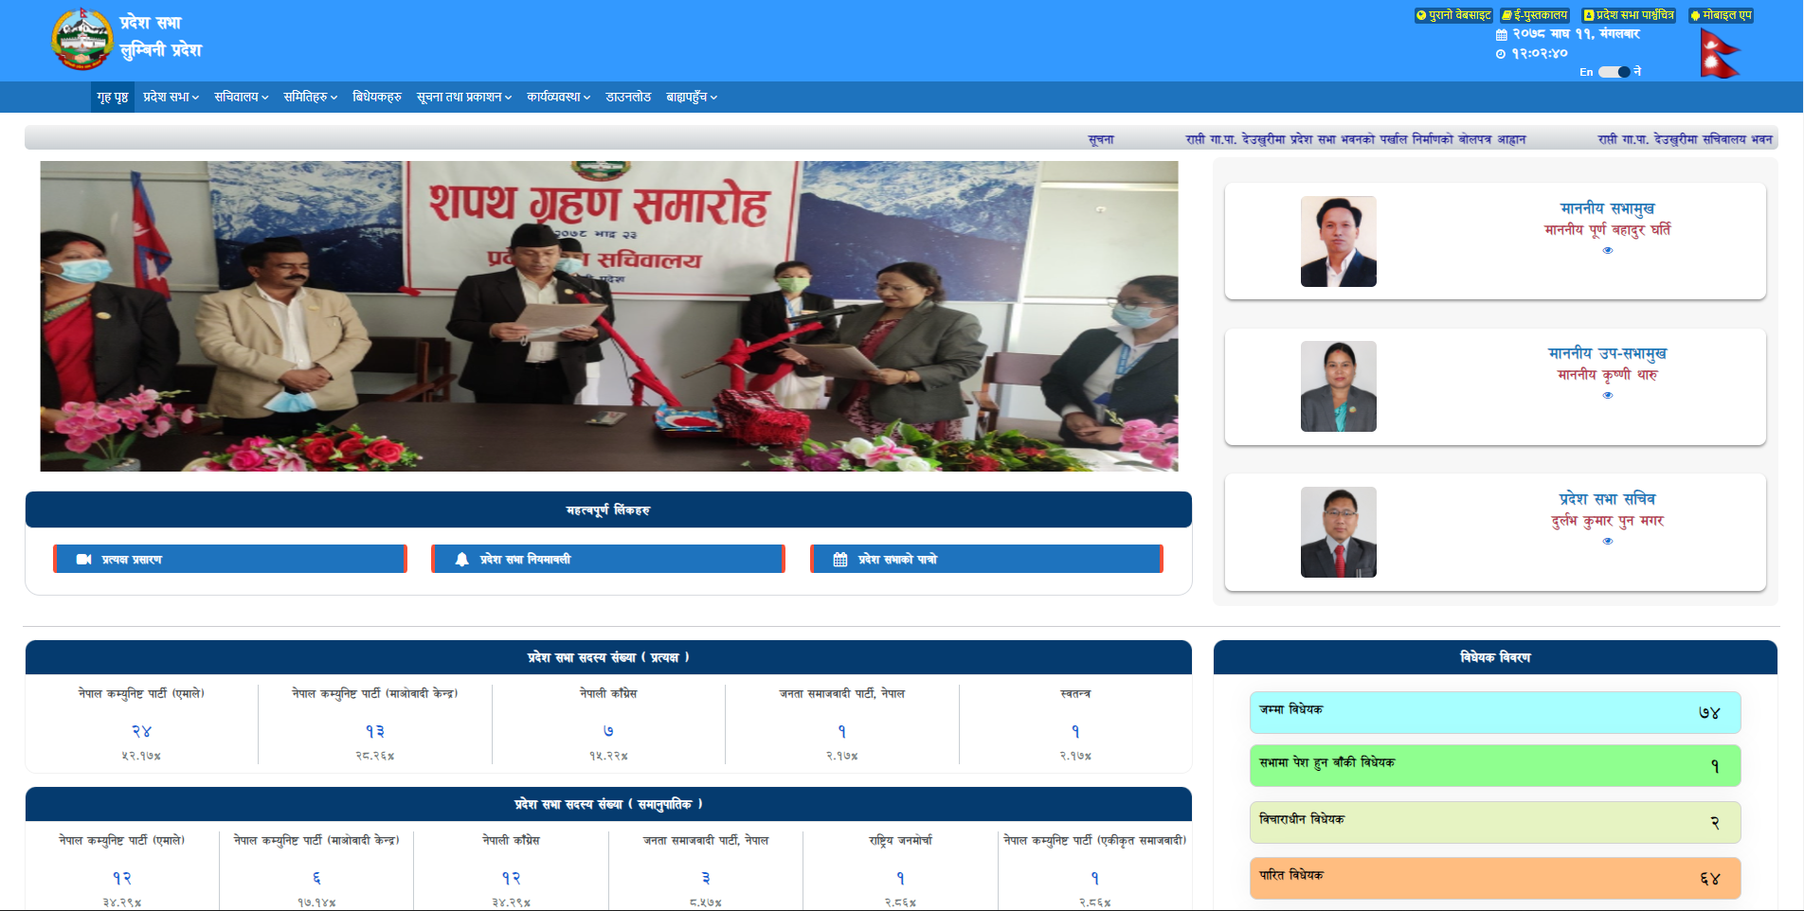Open the समितिहरु dropdown

(x=309, y=97)
